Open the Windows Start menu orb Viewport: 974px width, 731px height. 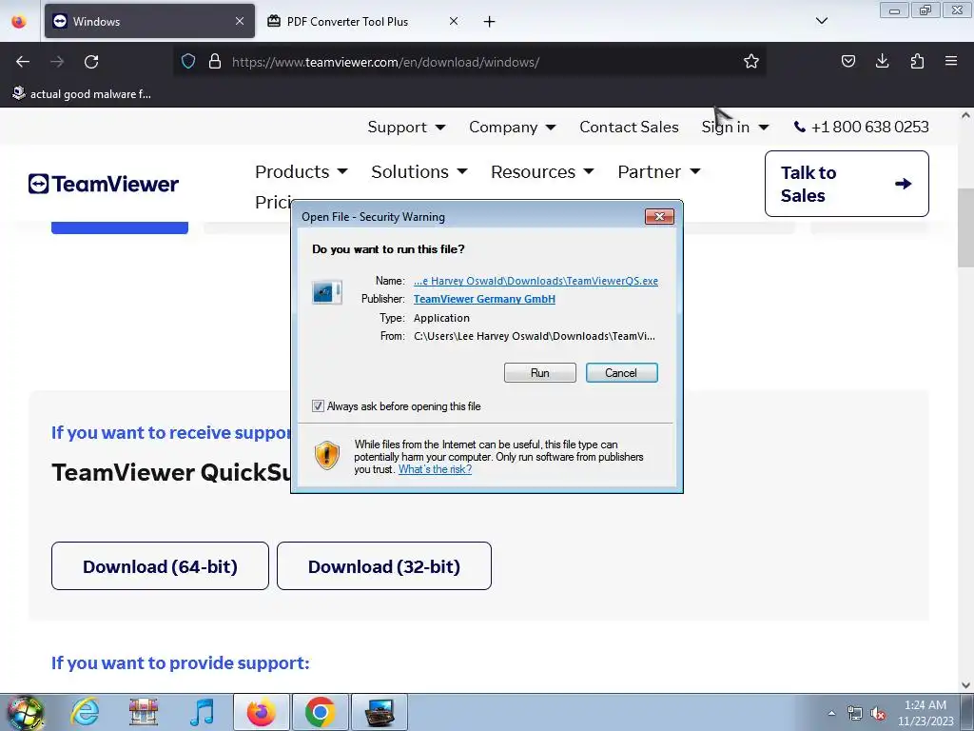(x=24, y=712)
